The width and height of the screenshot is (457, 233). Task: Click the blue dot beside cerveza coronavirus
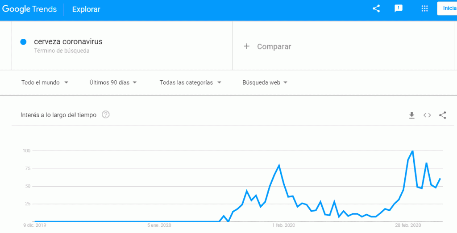coord(23,42)
